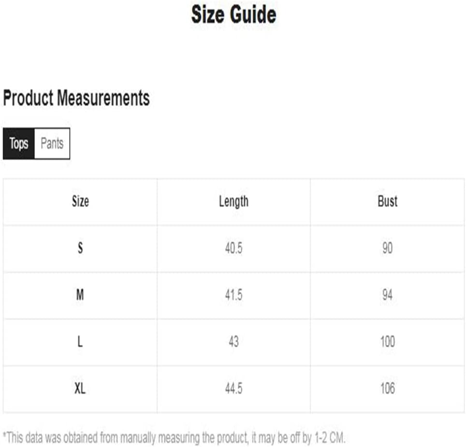Screen dimensions: 466x447
Task: Click the bust value 94
Action: point(388,295)
